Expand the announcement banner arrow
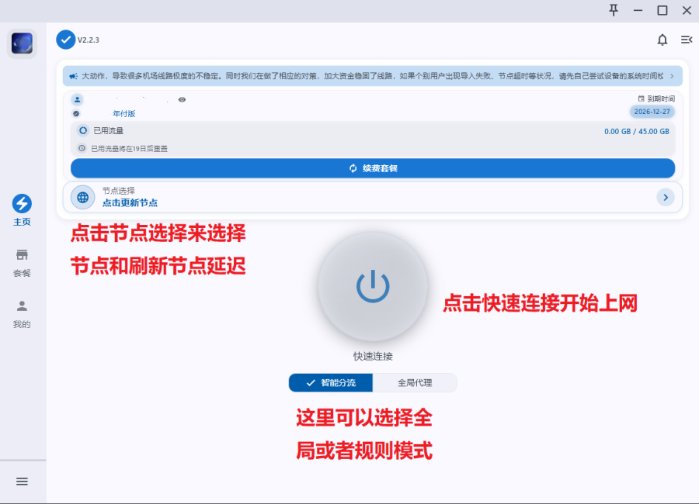The width and height of the screenshot is (699, 504). [x=672, y=76]
